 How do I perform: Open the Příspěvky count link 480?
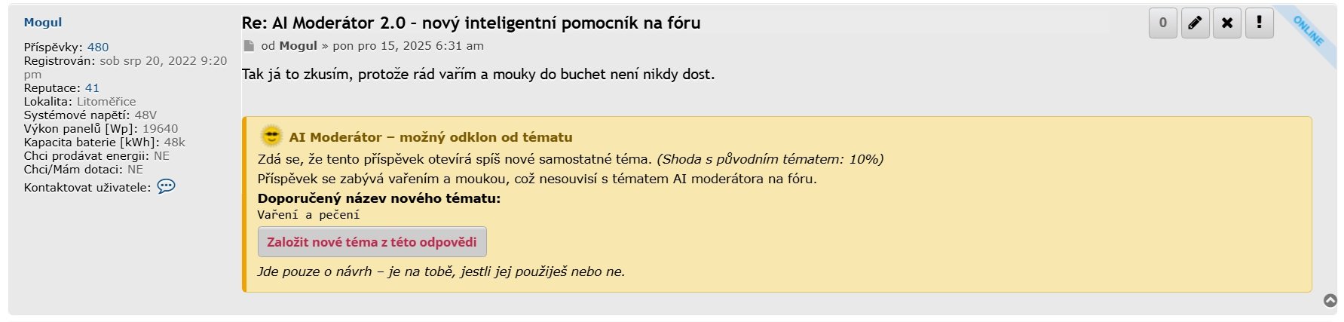click(98, 47)
